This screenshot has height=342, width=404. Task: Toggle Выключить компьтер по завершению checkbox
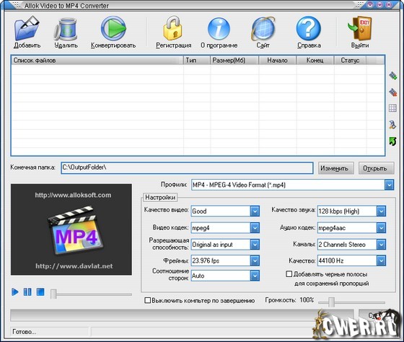point(148,300)
